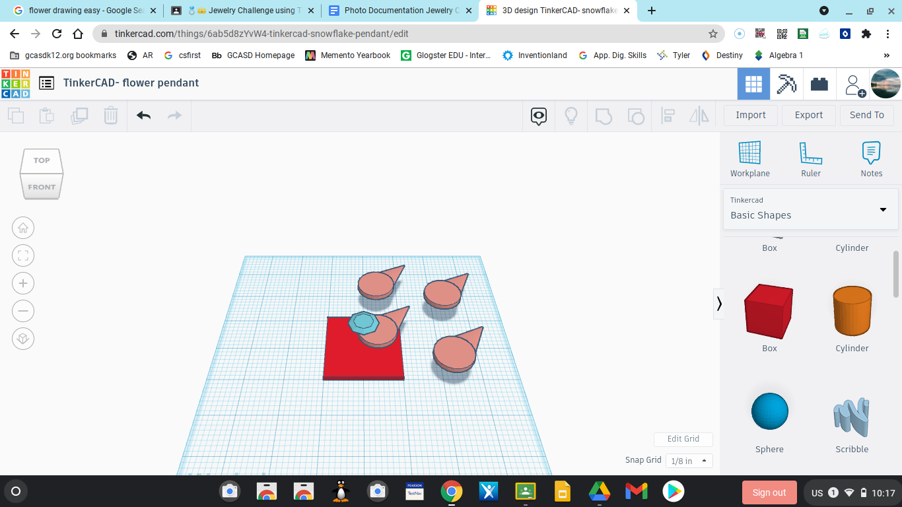Open the Bricks mode
This screenshot has width=902, height=507.
pyautogui.click(x=819, y=84)
